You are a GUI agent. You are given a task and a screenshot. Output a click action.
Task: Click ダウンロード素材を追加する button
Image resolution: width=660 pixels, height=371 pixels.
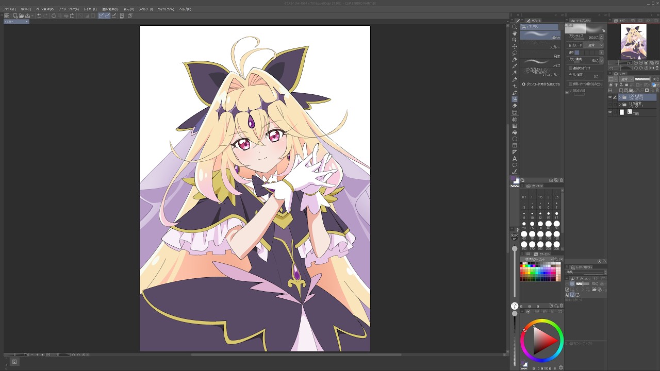(541, 84)
